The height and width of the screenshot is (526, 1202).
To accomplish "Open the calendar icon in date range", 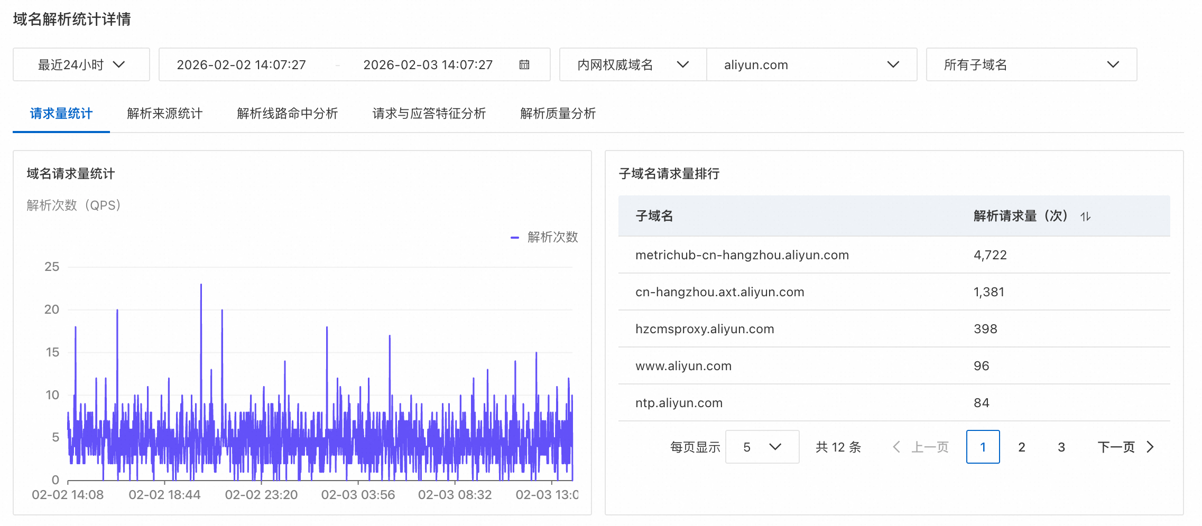I will click(x=524, y=64).
